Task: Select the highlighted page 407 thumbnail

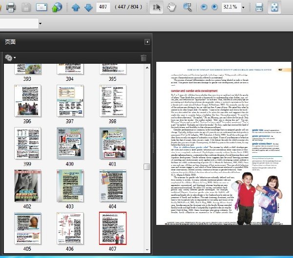Action: tap(113, 228)
